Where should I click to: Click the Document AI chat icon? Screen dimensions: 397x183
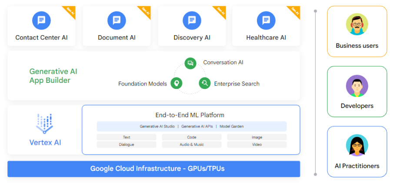point(117,20)
